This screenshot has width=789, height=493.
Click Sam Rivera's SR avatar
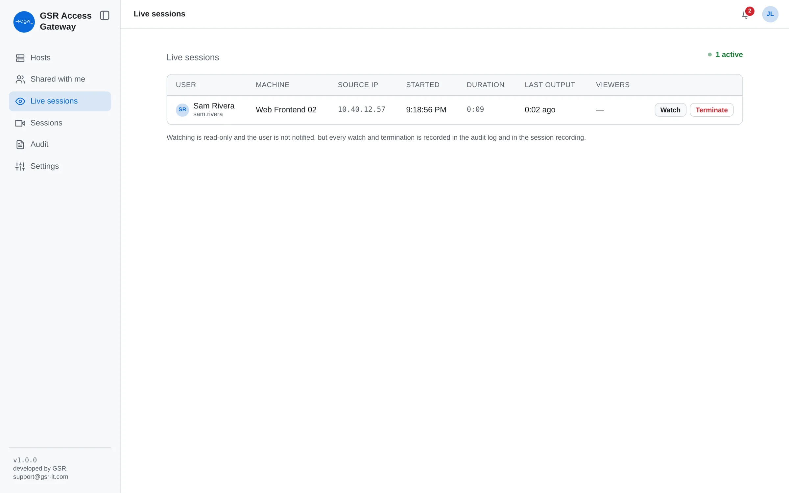pos(182,110)
